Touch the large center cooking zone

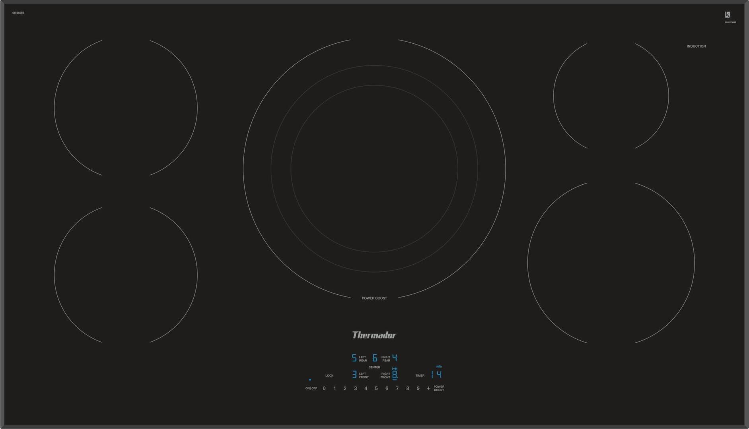tap(374, 169)
